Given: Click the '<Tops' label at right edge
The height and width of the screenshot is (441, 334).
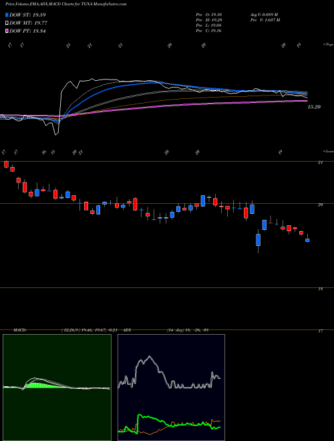Looking at the screenshot, I should 329,45.
